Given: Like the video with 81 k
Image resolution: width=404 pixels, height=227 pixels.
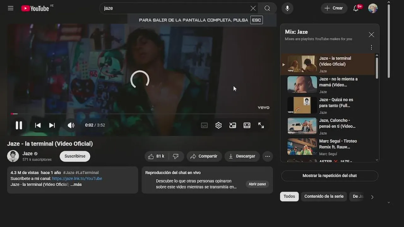Looking at the screenshot, I should (157, 156).
